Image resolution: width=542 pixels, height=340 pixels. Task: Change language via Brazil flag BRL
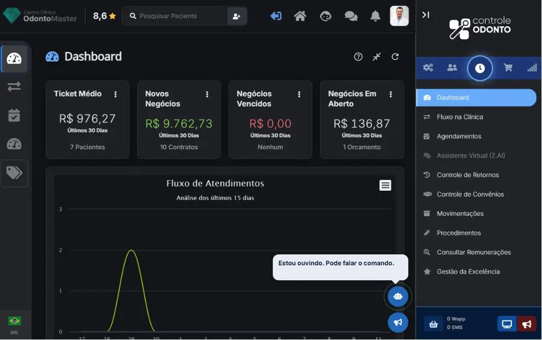14,325
